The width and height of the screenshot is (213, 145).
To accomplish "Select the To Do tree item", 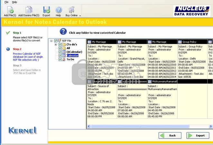I will click(x=70, y=59).
